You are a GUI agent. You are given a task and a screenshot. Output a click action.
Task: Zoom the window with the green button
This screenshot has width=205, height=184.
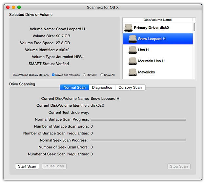(x=19, y=7)
